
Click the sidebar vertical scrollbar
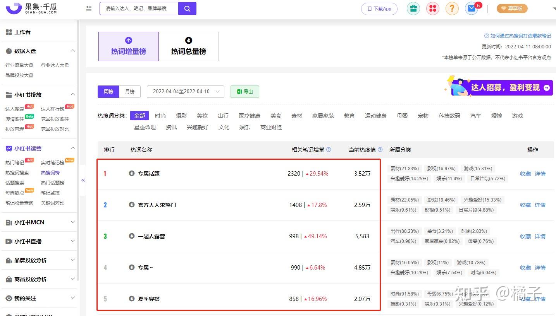point(78,151)
